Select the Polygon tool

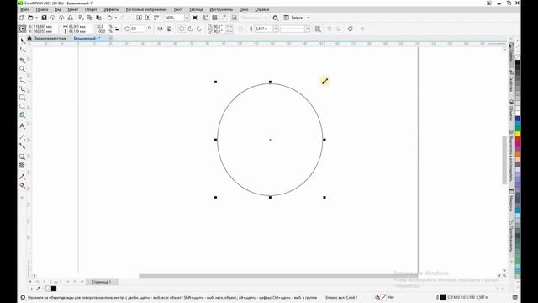coord(23,115)
